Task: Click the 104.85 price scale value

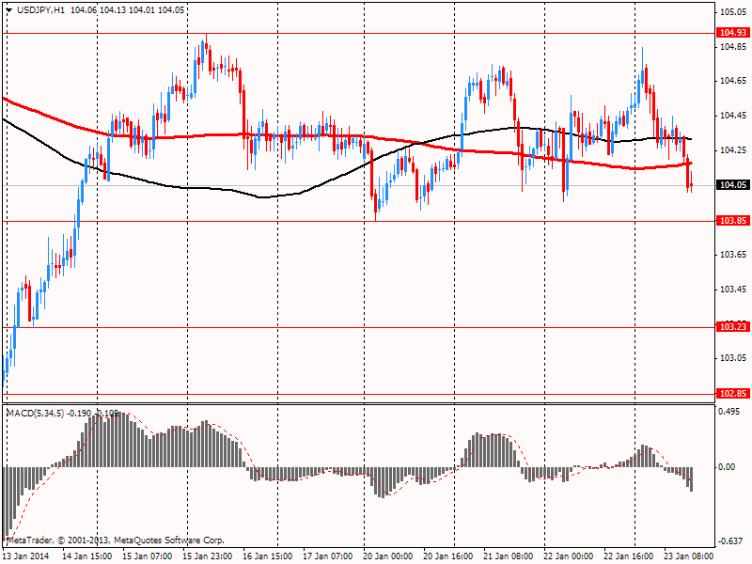Action: pyautogui.click(x=733, y=47)
